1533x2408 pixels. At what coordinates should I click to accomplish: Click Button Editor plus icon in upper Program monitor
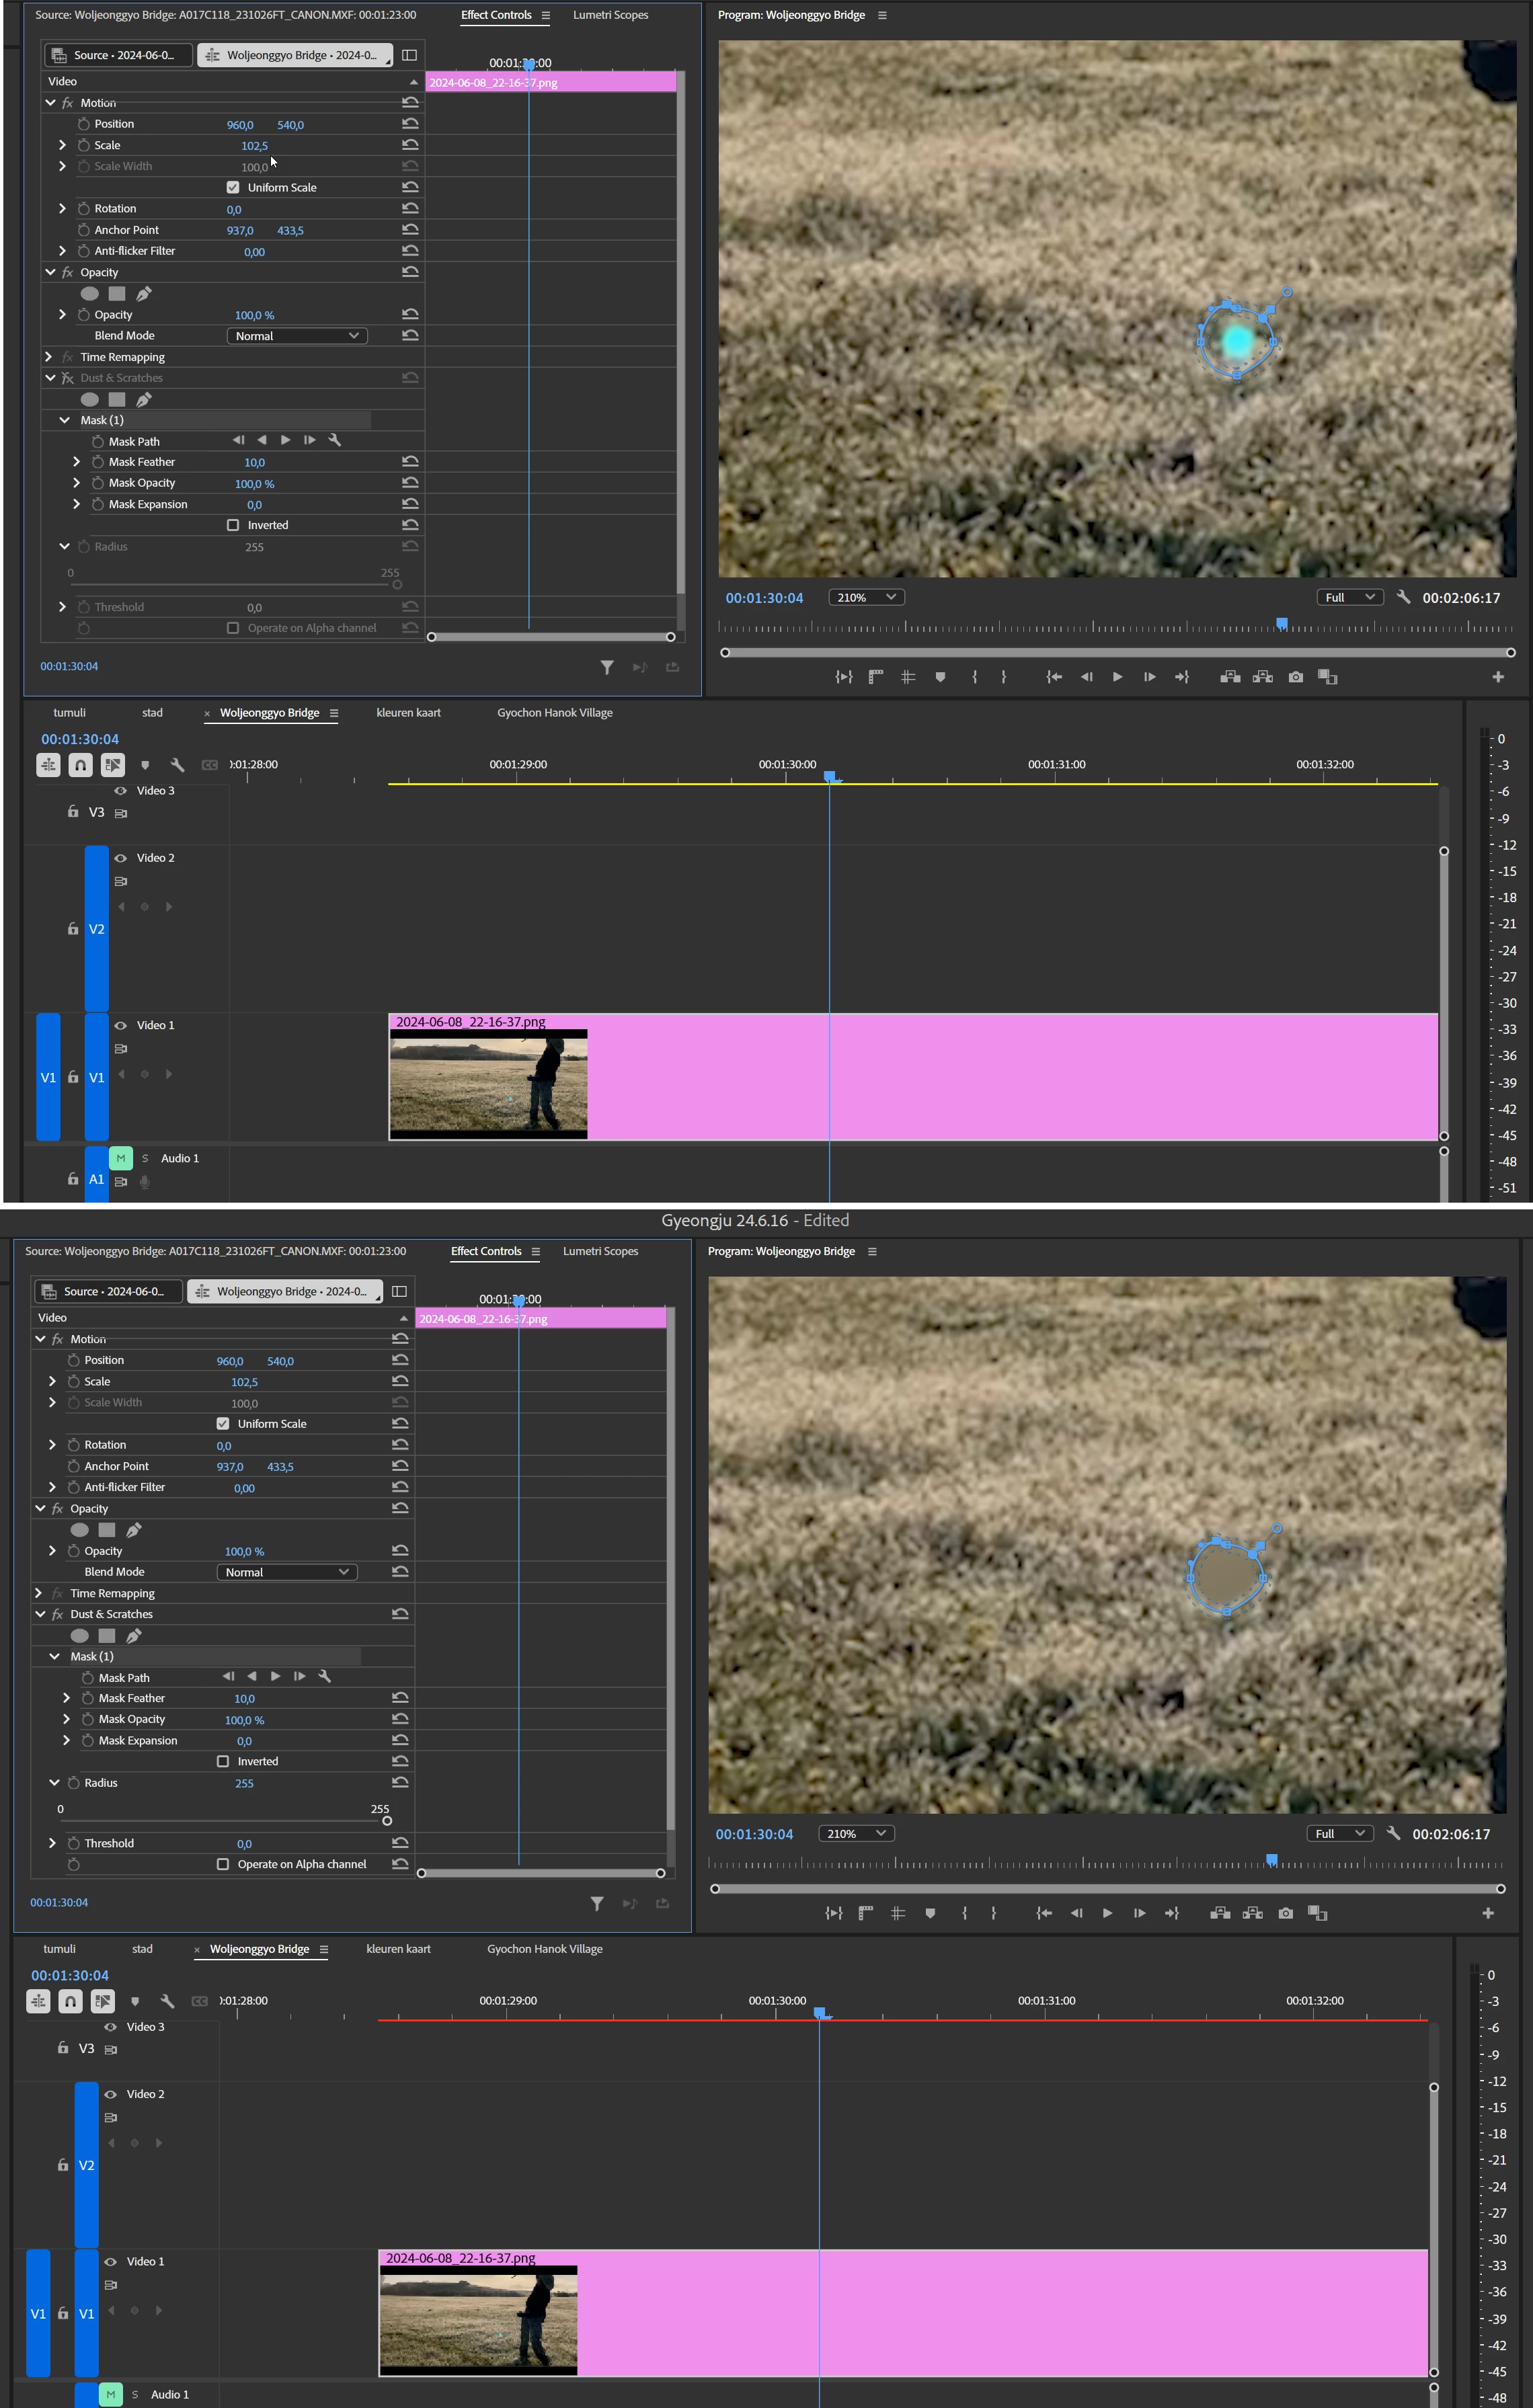(x=1497, y=677)
